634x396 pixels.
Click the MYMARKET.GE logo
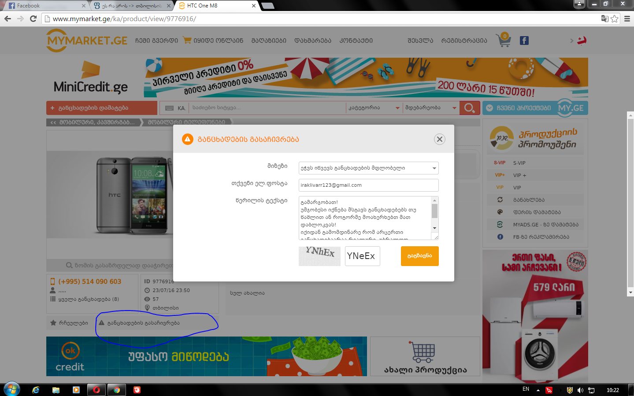87,41
